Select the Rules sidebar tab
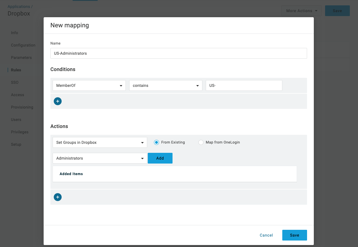 (16, 70)
